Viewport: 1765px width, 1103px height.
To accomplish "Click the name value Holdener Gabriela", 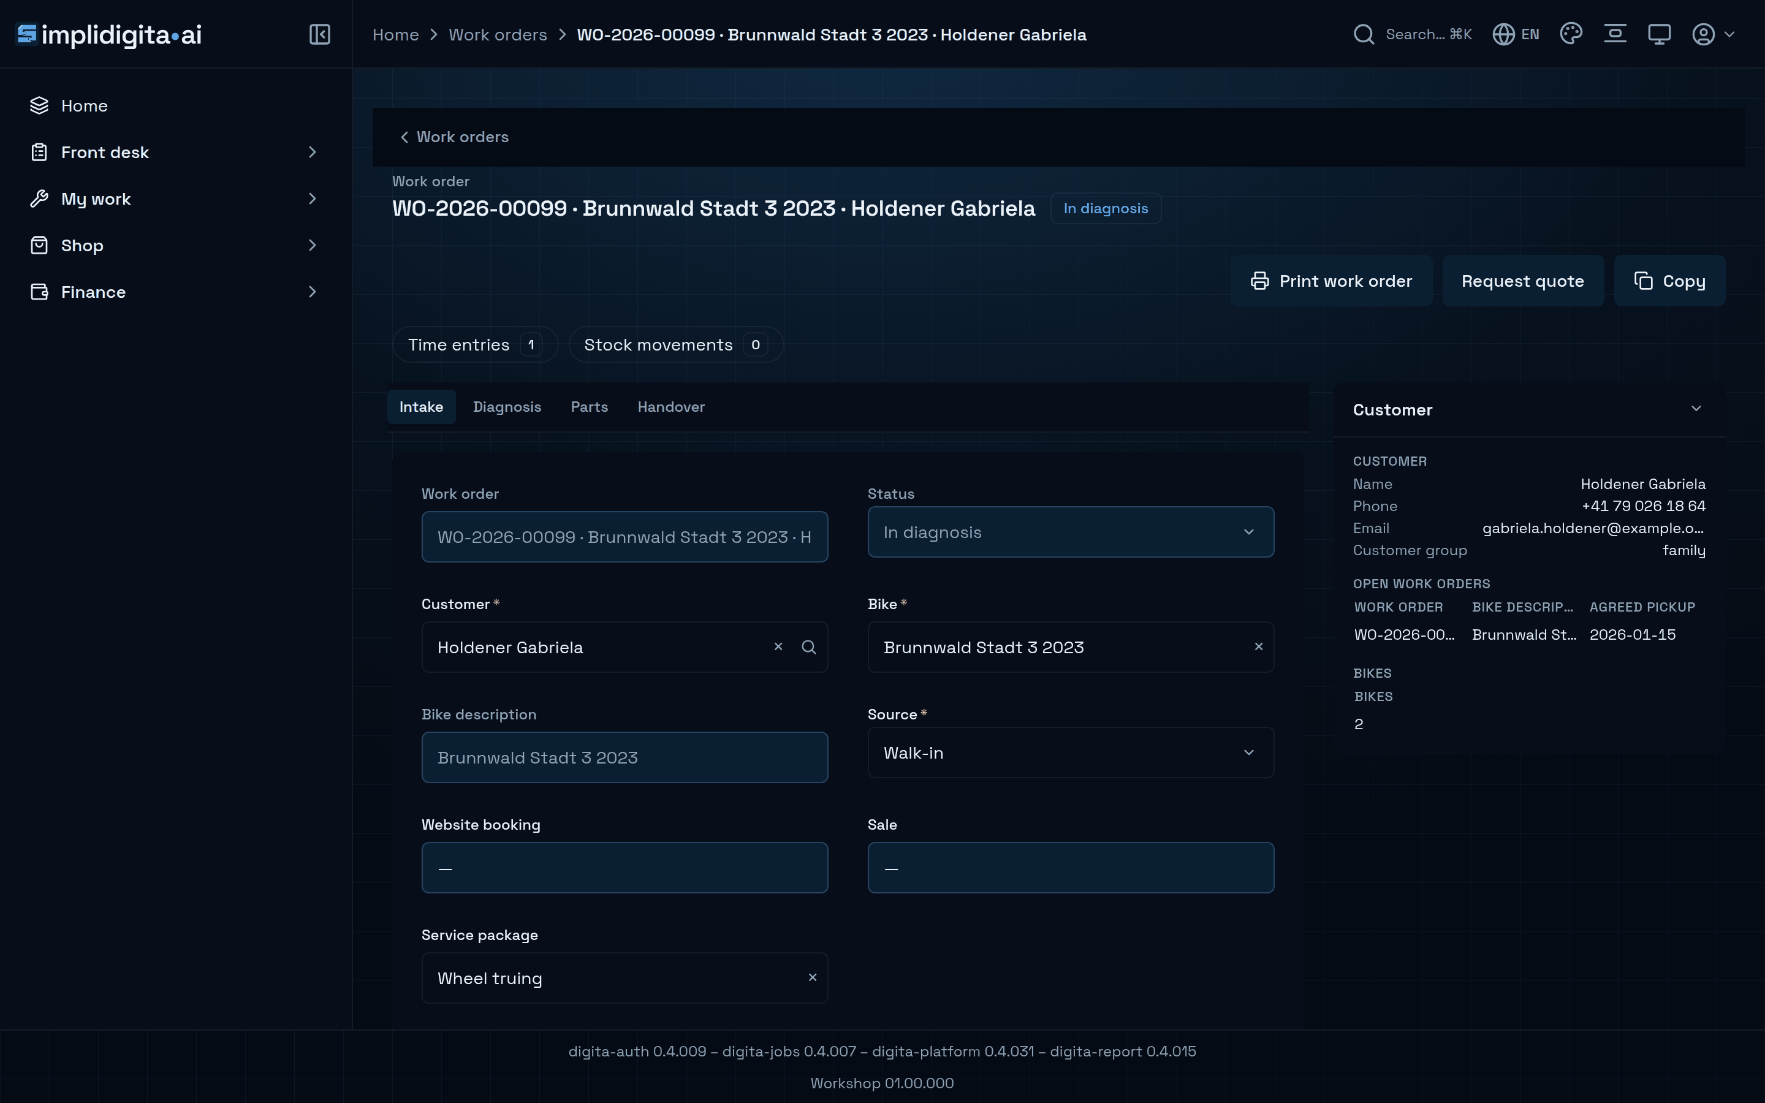I will tap(1642, 483).
